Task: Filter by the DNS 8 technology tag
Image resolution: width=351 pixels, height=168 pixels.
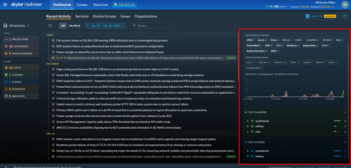Action: pos(250,40)
